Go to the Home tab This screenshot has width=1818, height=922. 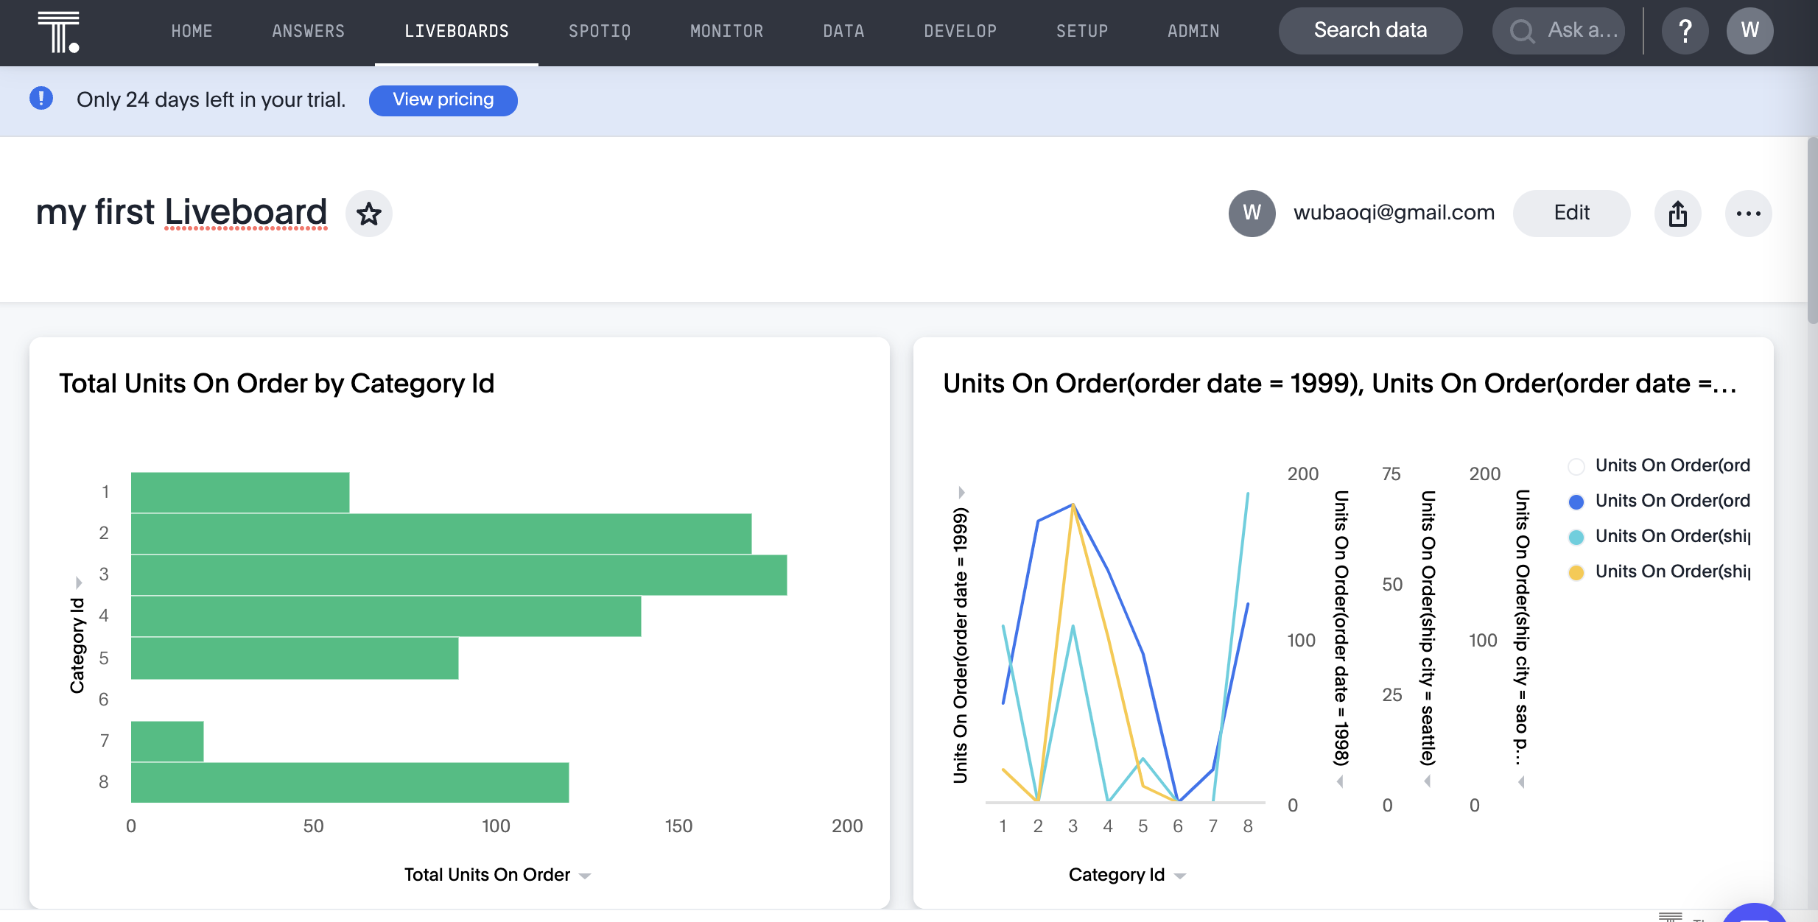[192, 31]
